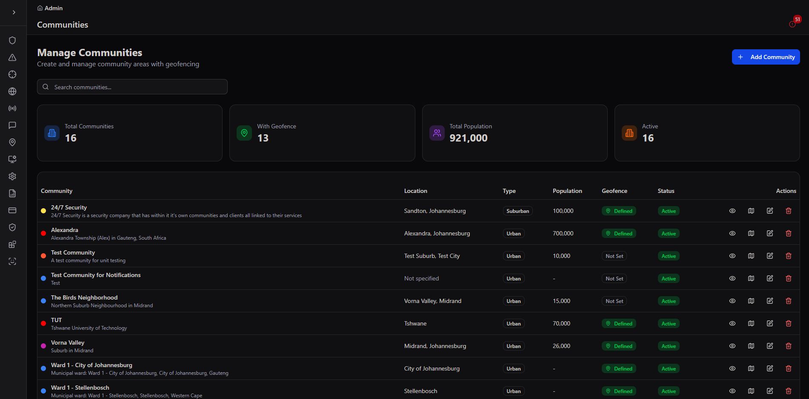The image size is (809, 399).
Task: Click the Defined geofence badge for Alexandra
Action: [619, 233]
